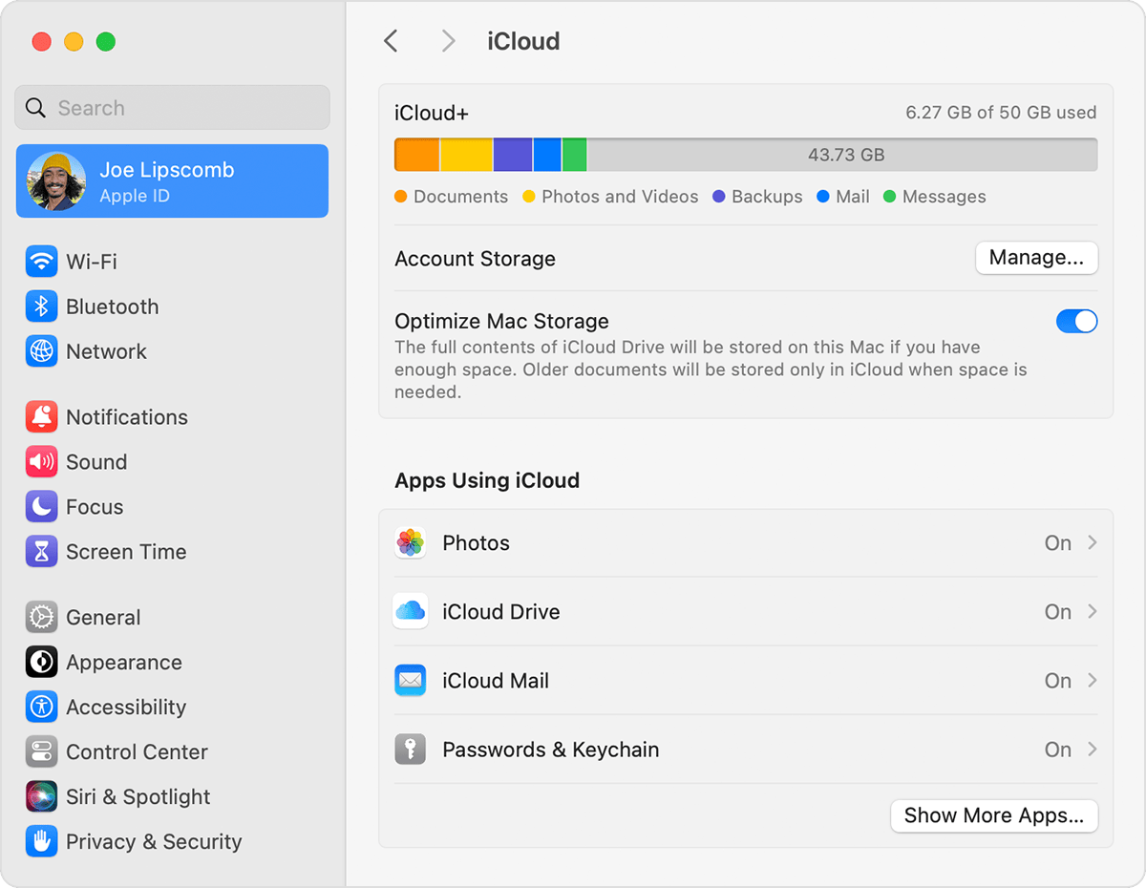Disable Optimize Mac Storage
Image resolution: width=1146 pixels, height=888 pixels.
1077,321
